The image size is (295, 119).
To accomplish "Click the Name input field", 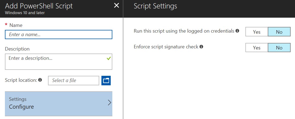I will (x=59, y=35).
